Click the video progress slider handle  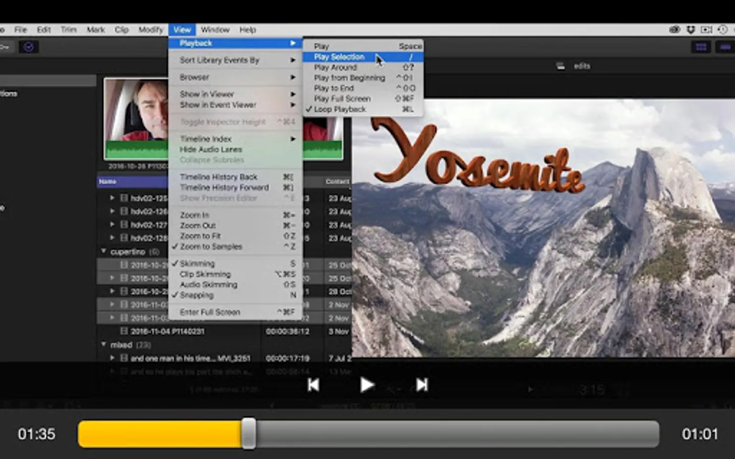pyautogui.click(x=249, y=434)
